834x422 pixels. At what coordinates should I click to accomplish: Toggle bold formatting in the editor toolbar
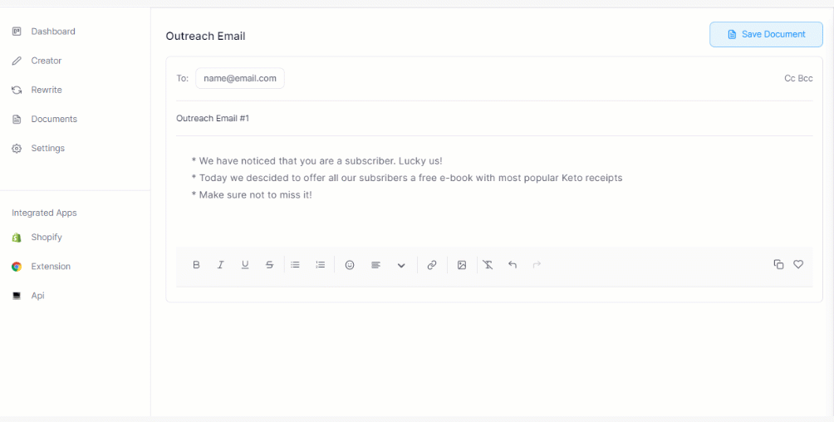[197, 265]
